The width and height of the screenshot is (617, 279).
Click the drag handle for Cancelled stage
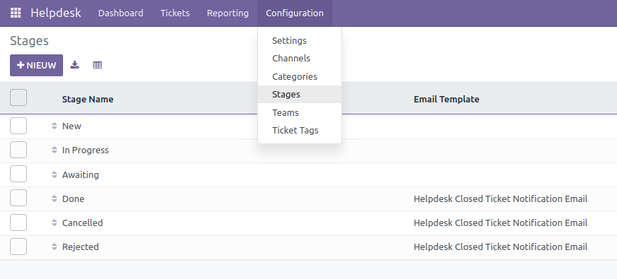click(55, 223)
